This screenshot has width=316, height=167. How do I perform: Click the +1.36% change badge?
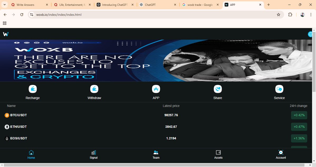pyautogui.click(x=299, y=139)
